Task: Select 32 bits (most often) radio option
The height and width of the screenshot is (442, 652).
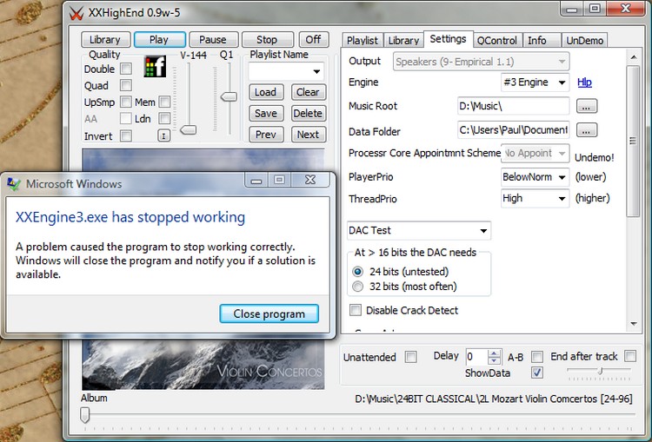Action: pyautogui.click(x=357, y=287)
